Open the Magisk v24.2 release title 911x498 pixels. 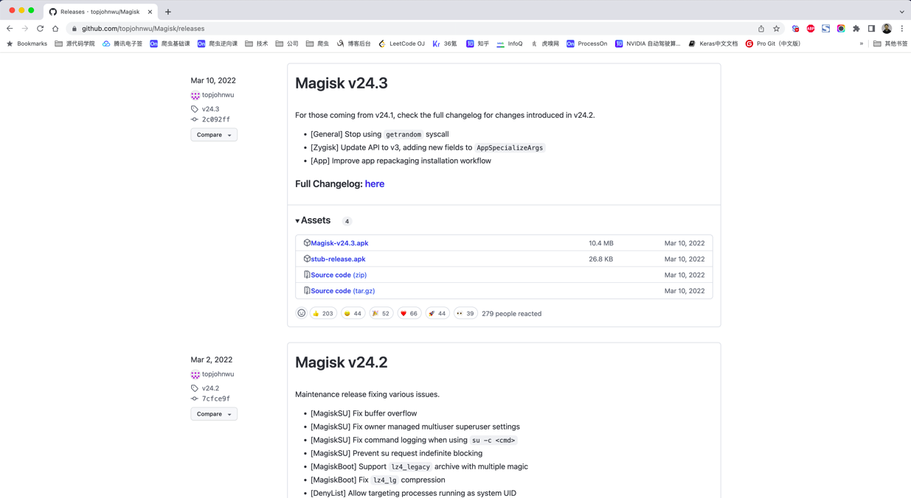click(x=342, y=362)
